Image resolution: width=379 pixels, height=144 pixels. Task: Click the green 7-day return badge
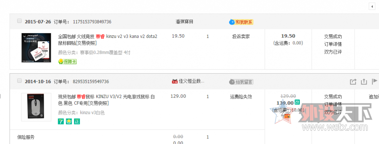point(61,122)
